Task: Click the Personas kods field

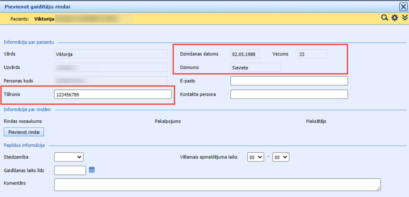Action: point(111,81)
